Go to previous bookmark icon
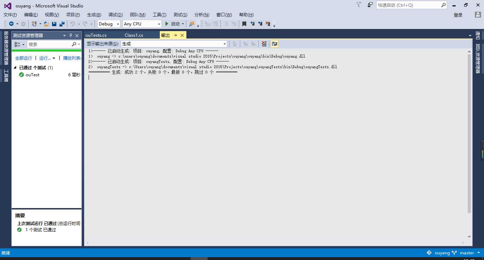 tap(252, 24)
